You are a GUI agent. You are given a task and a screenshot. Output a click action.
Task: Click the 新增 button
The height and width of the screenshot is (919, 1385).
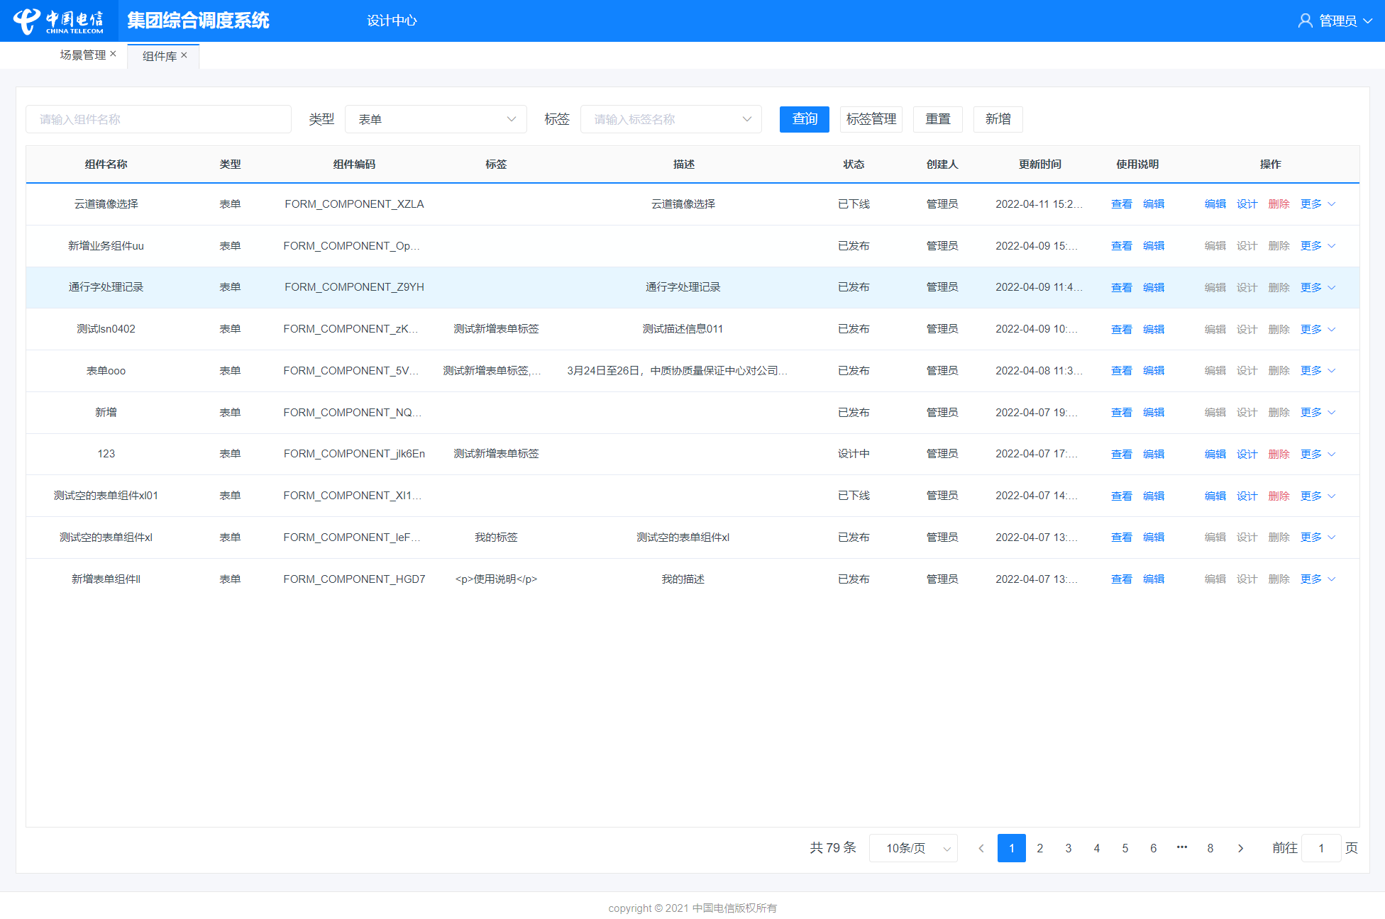pos(998,119)
